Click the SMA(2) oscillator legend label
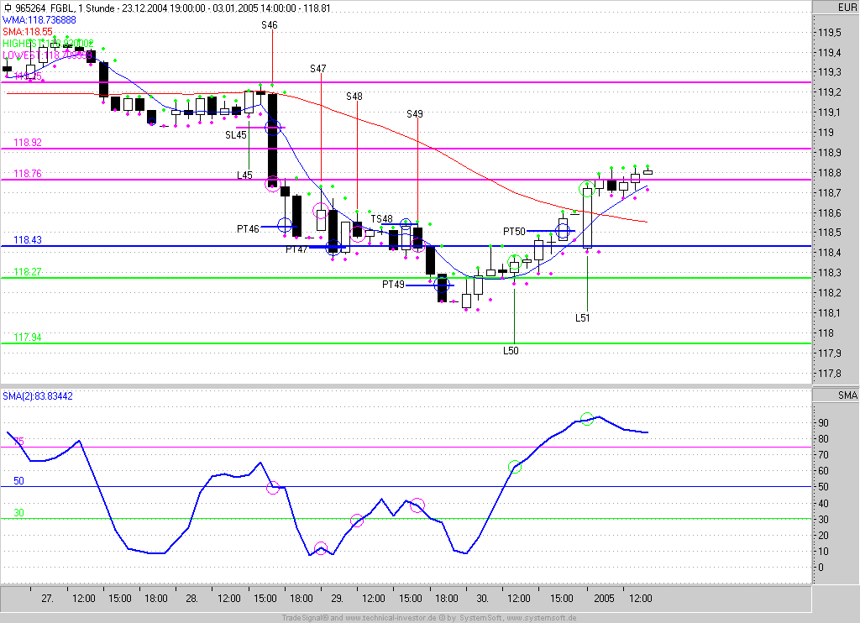This screenshot has width=860, height=623. tap(37, 396)
